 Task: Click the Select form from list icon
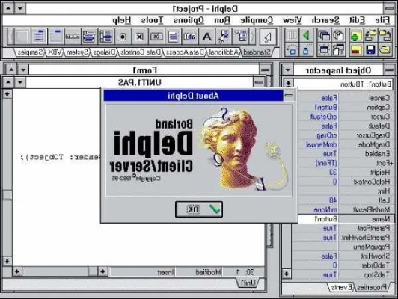tap(324, 35)
